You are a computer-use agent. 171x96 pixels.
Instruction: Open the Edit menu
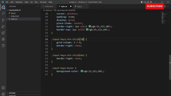(x=12, y=2)
